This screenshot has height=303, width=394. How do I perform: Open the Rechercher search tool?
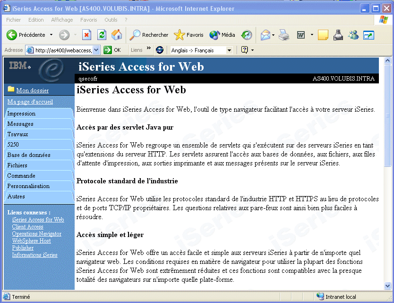click(x=149, y=35)
